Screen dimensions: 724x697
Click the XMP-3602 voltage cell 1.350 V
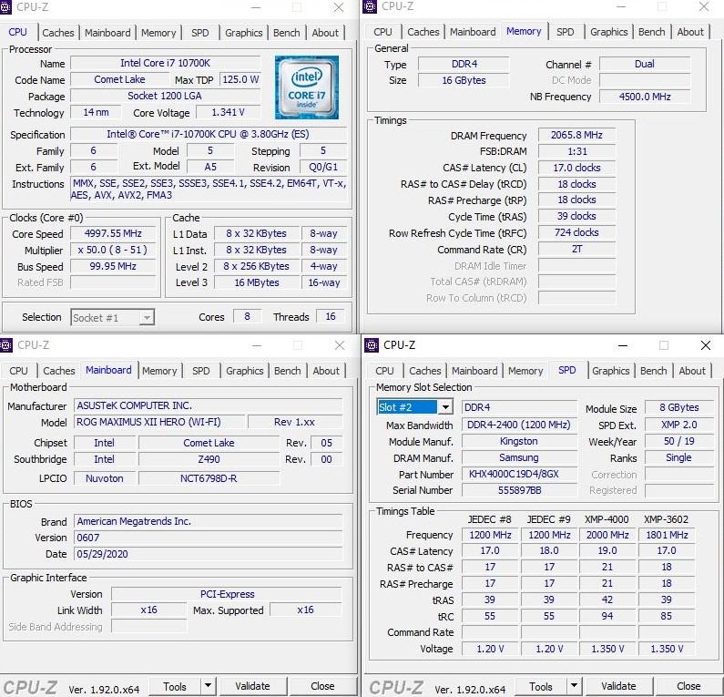[667, 649]
